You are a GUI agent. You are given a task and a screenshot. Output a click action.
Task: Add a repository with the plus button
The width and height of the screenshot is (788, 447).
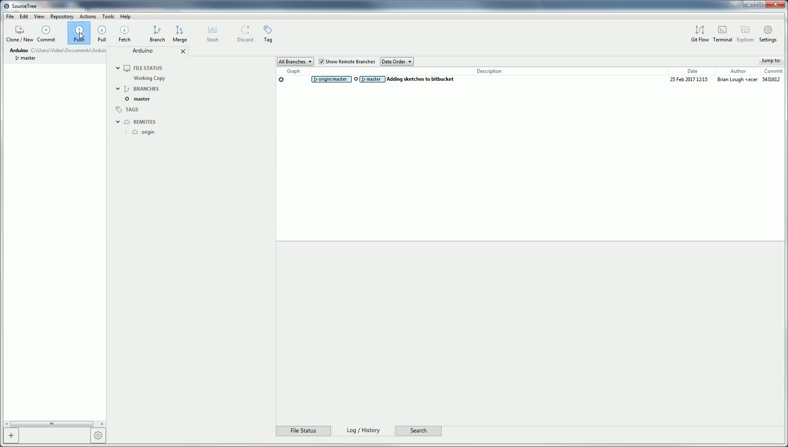click(11, 435)
